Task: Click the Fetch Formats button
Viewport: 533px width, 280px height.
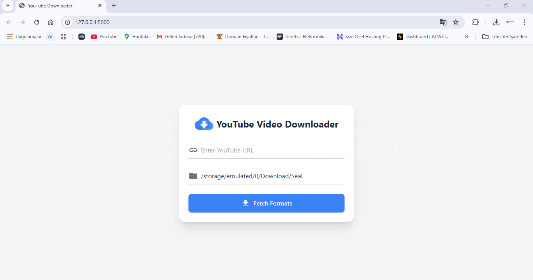Action: point(266,203)
